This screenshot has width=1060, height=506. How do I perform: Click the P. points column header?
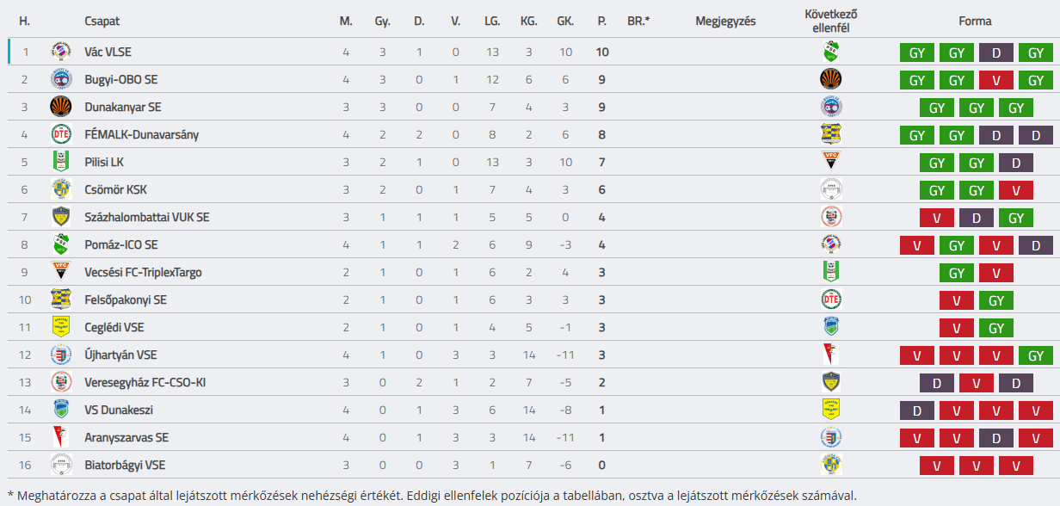pos(602,22)
